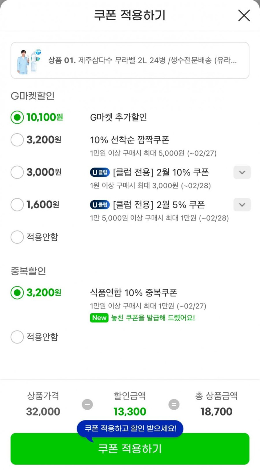
Task: Click the 놓친 쿠폰을 발급해 드렸어요 notice
Action: pos(153,318)
